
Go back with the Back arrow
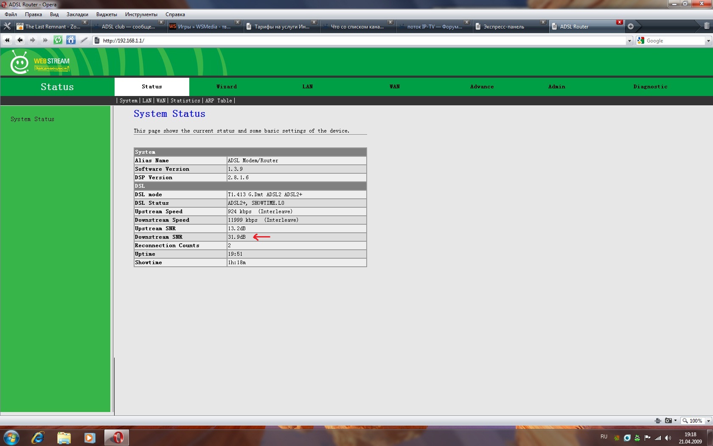(20, 40)
